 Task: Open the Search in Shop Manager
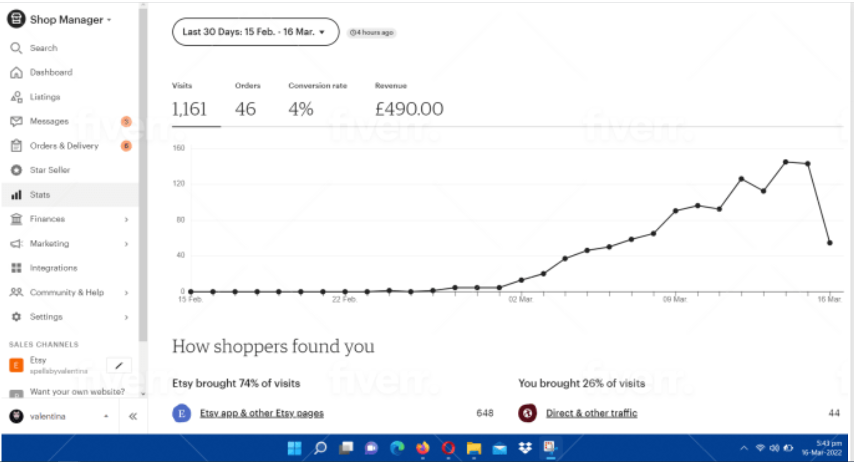[43, 48]
